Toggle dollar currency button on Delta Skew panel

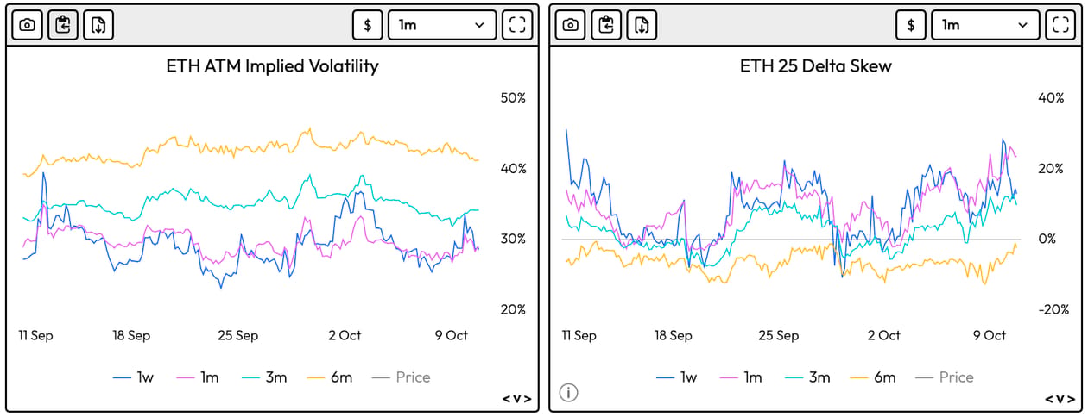911,25
